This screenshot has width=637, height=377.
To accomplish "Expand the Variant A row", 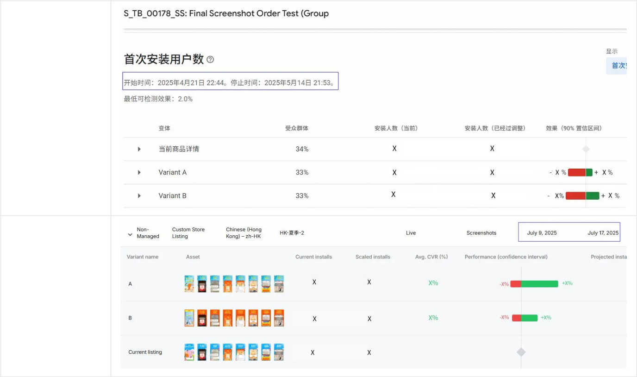I will point(139,172).
